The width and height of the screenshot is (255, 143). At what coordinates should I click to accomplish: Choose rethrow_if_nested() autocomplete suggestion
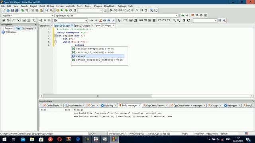coord(98,52)
